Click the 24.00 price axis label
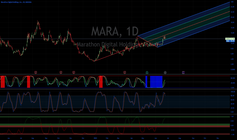 point(232,7)
